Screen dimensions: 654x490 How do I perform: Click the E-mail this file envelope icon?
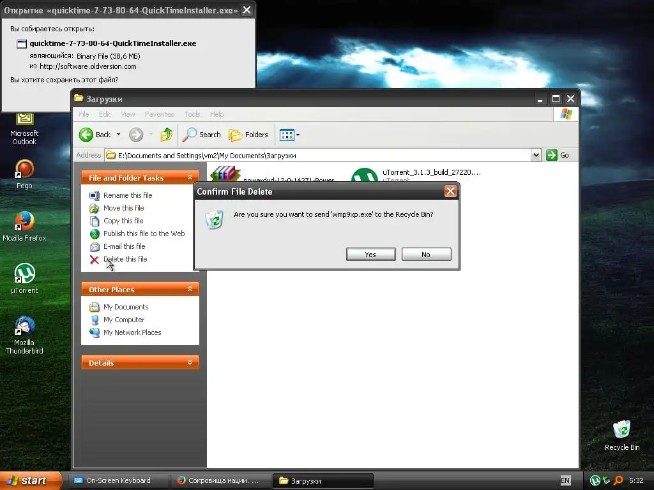pyautogui.click(x=95, y=247)
